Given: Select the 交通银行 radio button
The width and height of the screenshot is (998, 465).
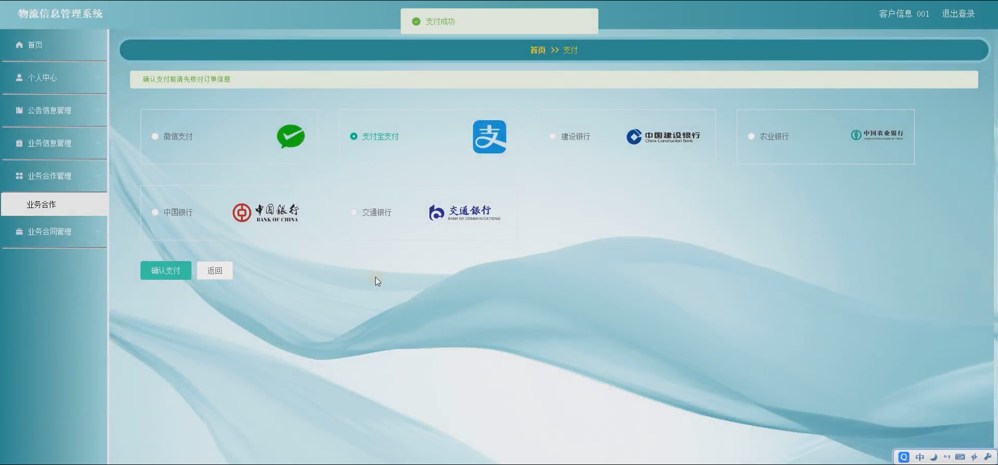Looking at the screenshot, I should (354, 213).
